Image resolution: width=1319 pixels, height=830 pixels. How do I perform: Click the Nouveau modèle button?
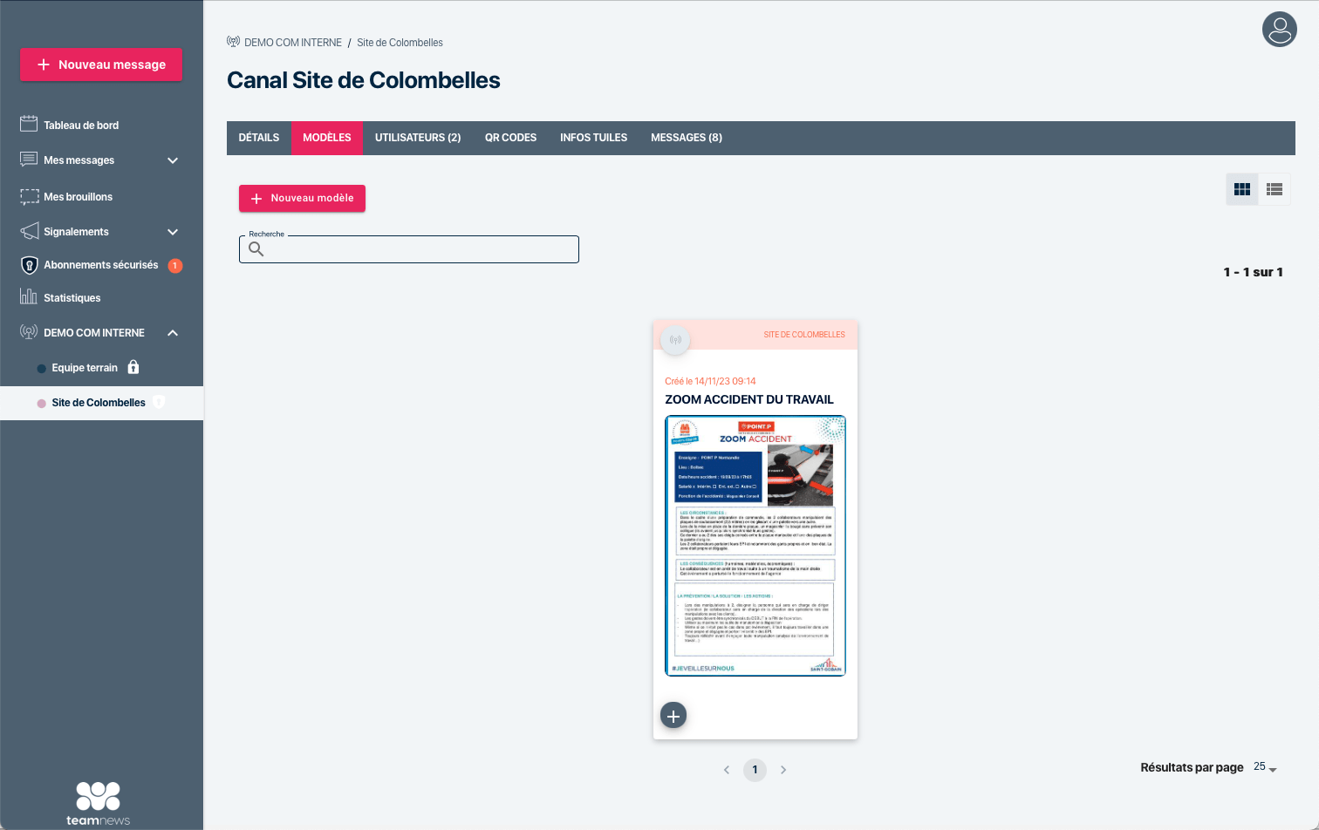coord(302,198)
